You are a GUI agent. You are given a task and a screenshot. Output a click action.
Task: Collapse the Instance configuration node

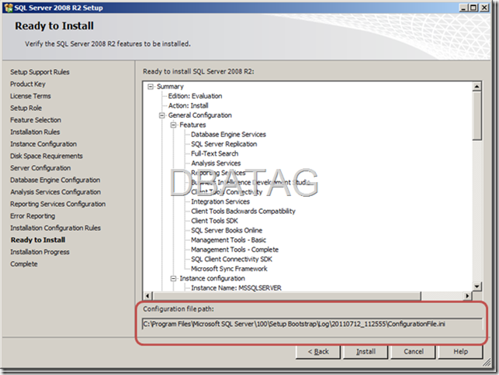coord(173,278)
